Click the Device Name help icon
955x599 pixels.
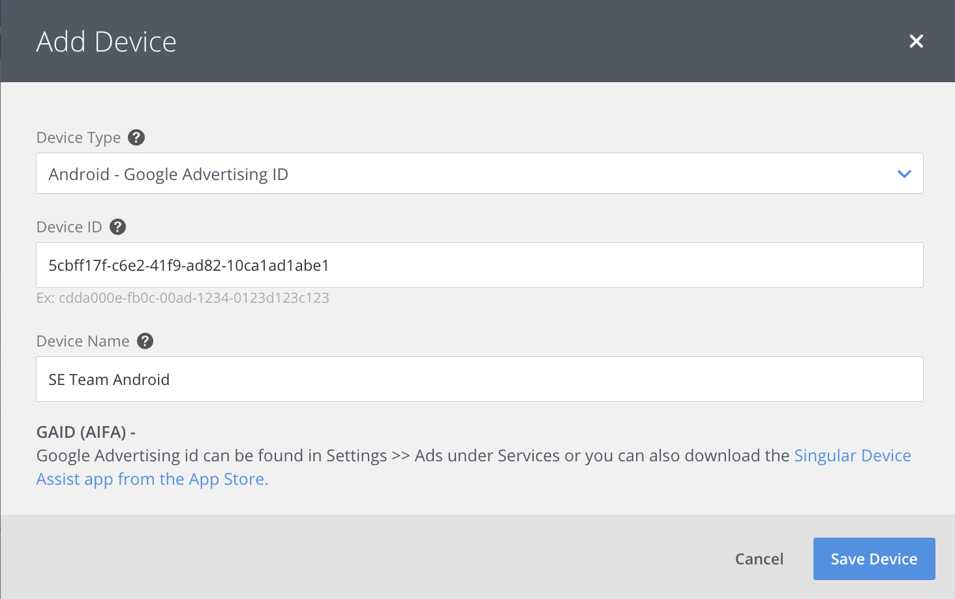pos(145,341)
